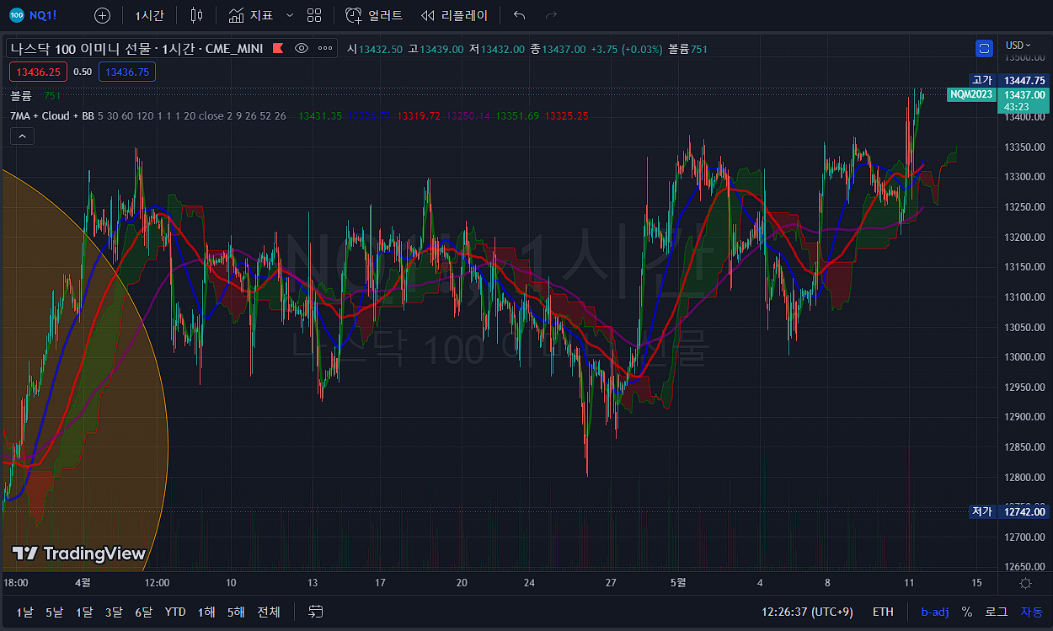Viewport: 1053px width, 631px height.
Task: Select the YTD time range
Action: click(x=175, y=612)
